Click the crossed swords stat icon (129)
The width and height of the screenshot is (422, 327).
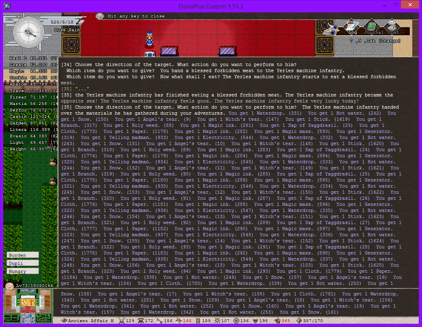point(122,320)
